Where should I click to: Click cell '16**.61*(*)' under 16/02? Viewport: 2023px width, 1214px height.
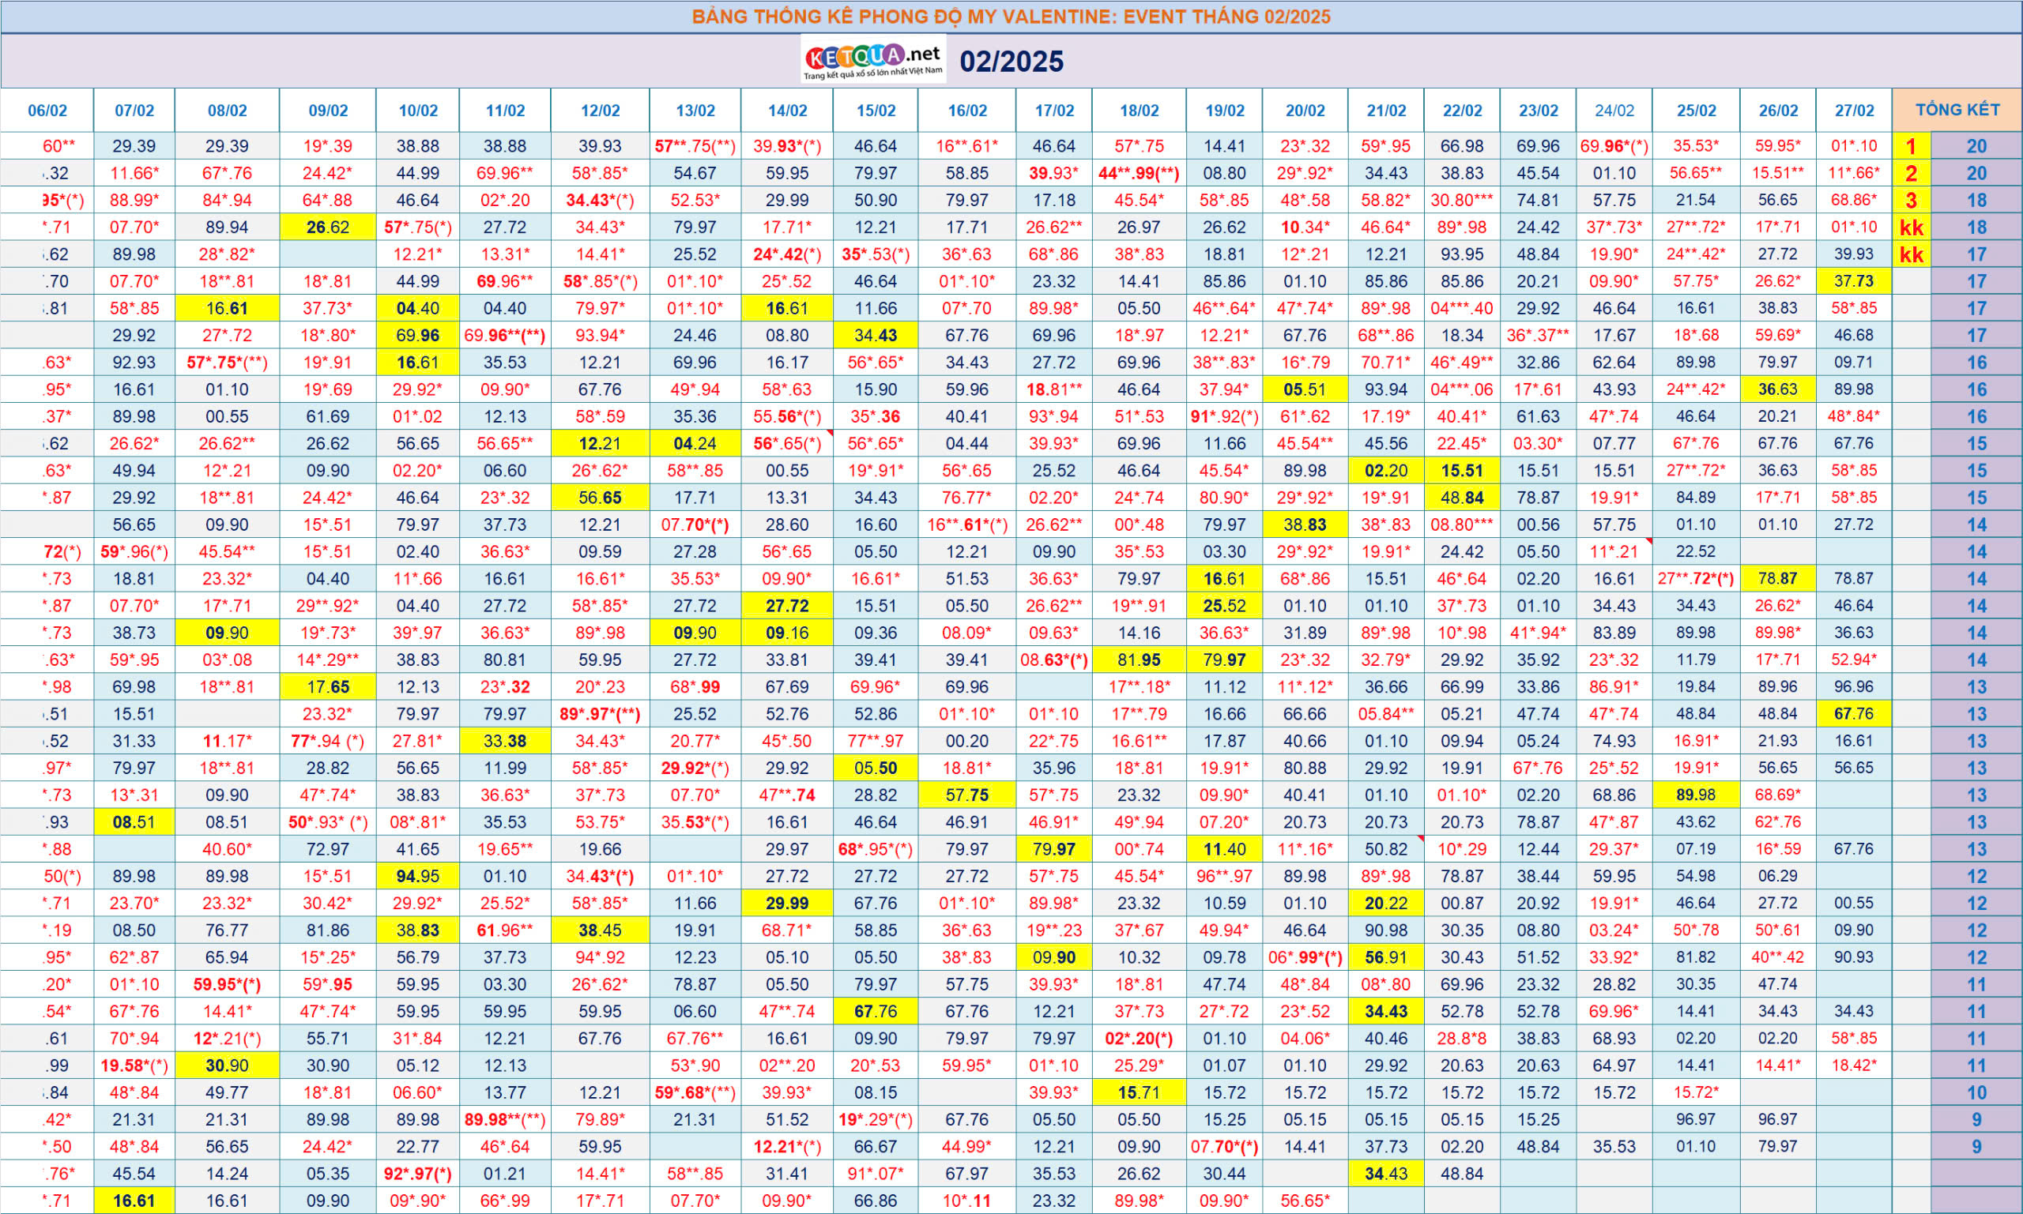pyautogui.click(x=967, y=524)
